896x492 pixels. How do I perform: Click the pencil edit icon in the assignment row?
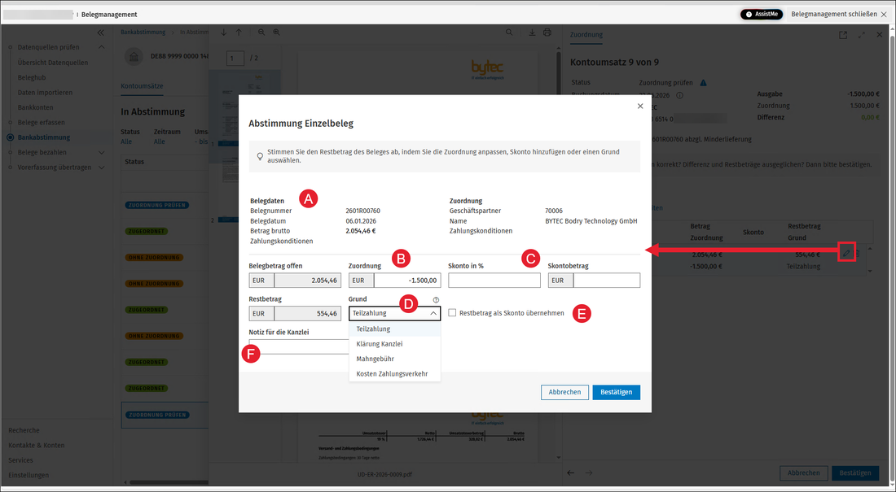coord(846,253)
